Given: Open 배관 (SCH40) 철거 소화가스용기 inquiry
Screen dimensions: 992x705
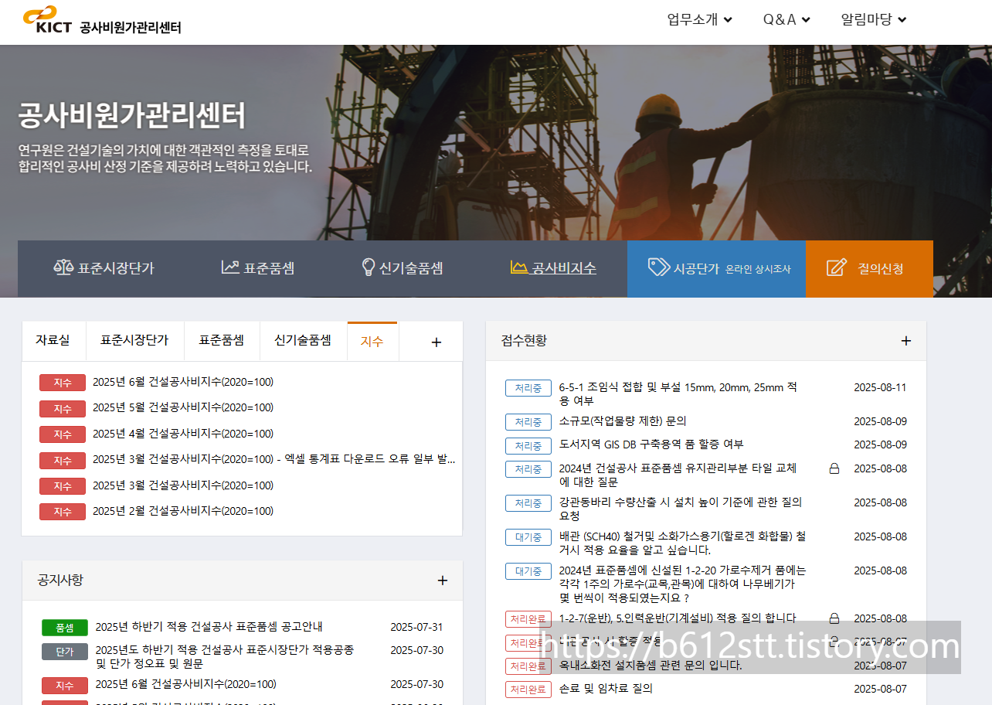Looking at the screenshot, I should click(x=682, y=543).
